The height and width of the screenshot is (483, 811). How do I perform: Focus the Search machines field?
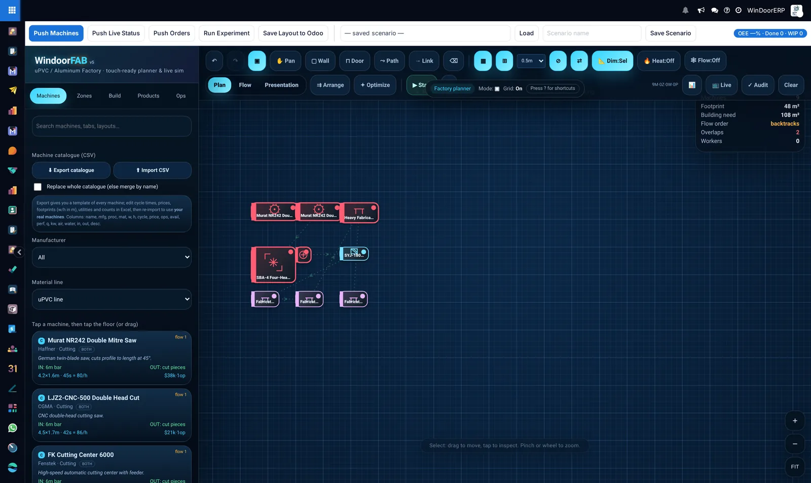click(112, 126)
